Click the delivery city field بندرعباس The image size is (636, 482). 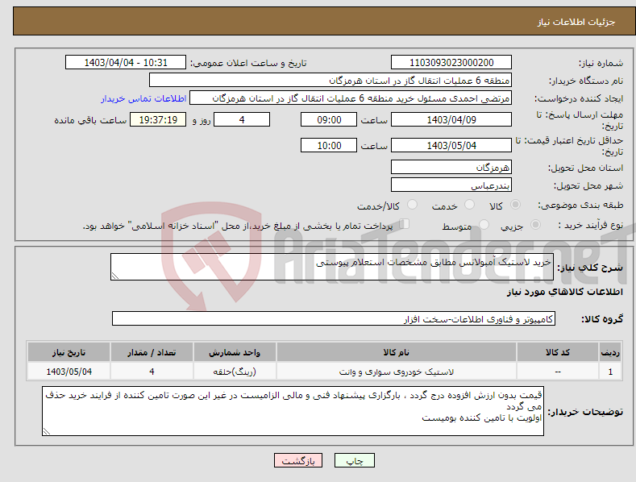point(451,185)
